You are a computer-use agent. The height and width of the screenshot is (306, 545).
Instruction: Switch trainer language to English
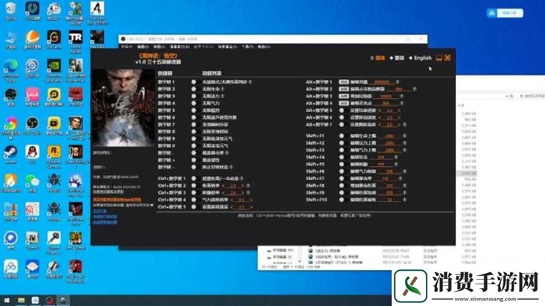coord(411,58)
